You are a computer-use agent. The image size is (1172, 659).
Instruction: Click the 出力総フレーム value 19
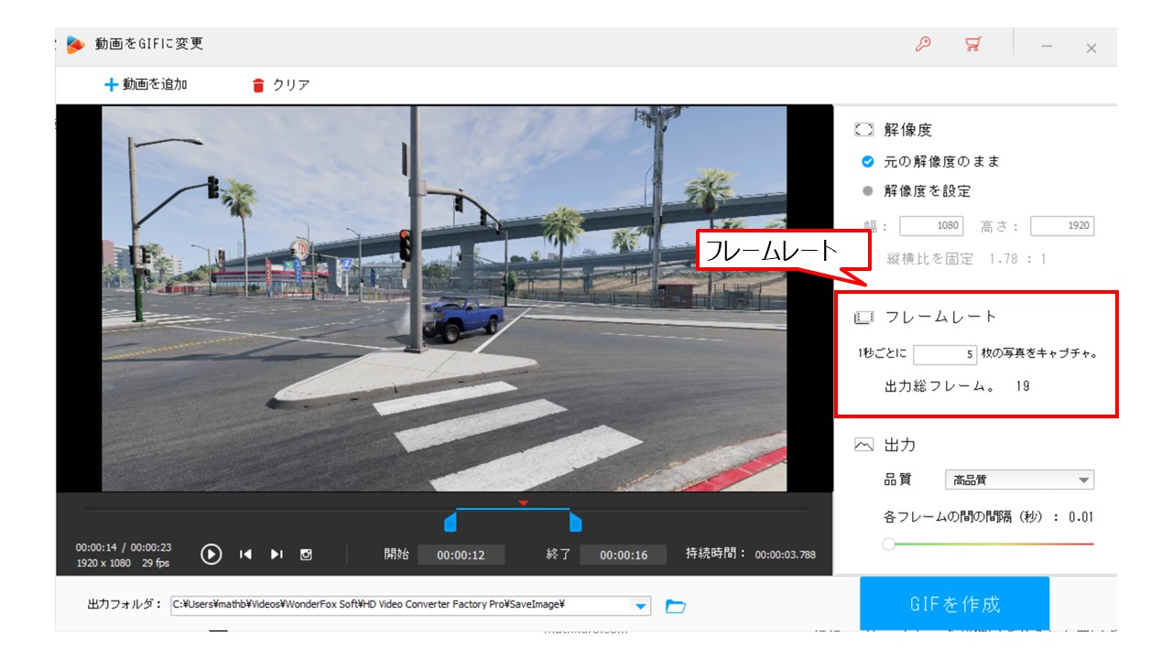[x=1023, y=386]
